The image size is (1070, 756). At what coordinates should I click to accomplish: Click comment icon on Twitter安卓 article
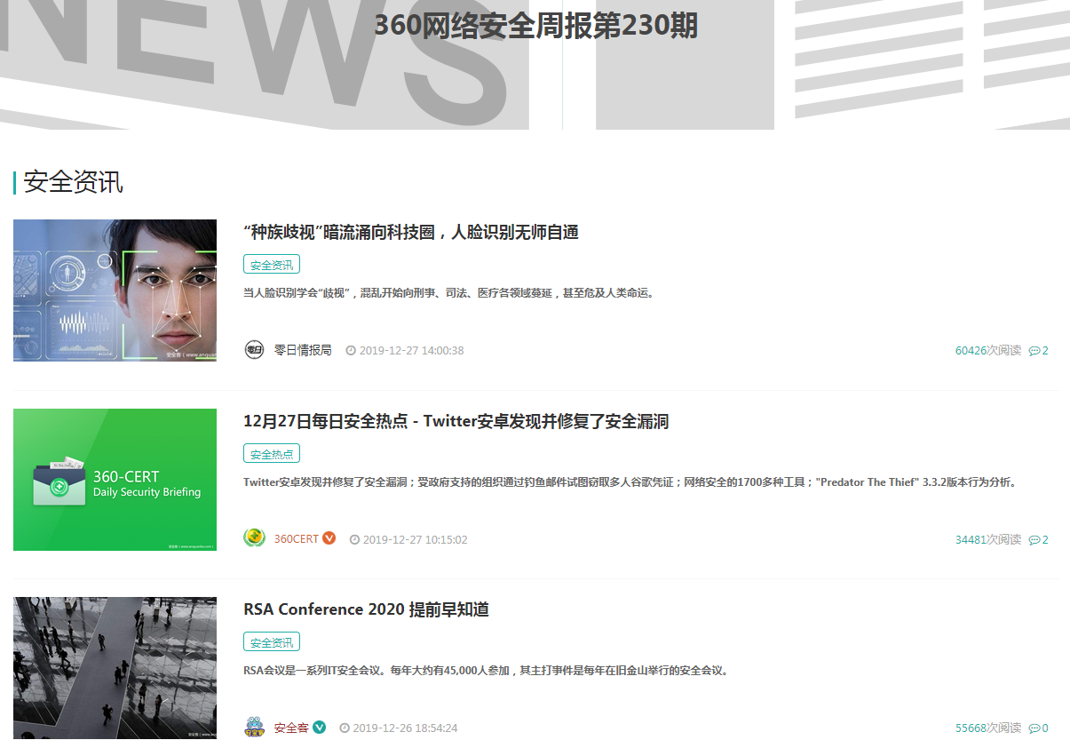tap(1034, 539)
